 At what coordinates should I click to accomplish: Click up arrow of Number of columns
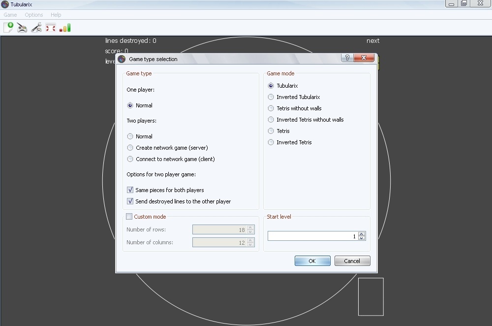(250, 240)
